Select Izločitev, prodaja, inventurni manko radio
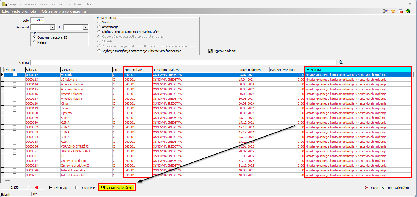This screenshot has height=197, width=417. click(x=99, y=32)
